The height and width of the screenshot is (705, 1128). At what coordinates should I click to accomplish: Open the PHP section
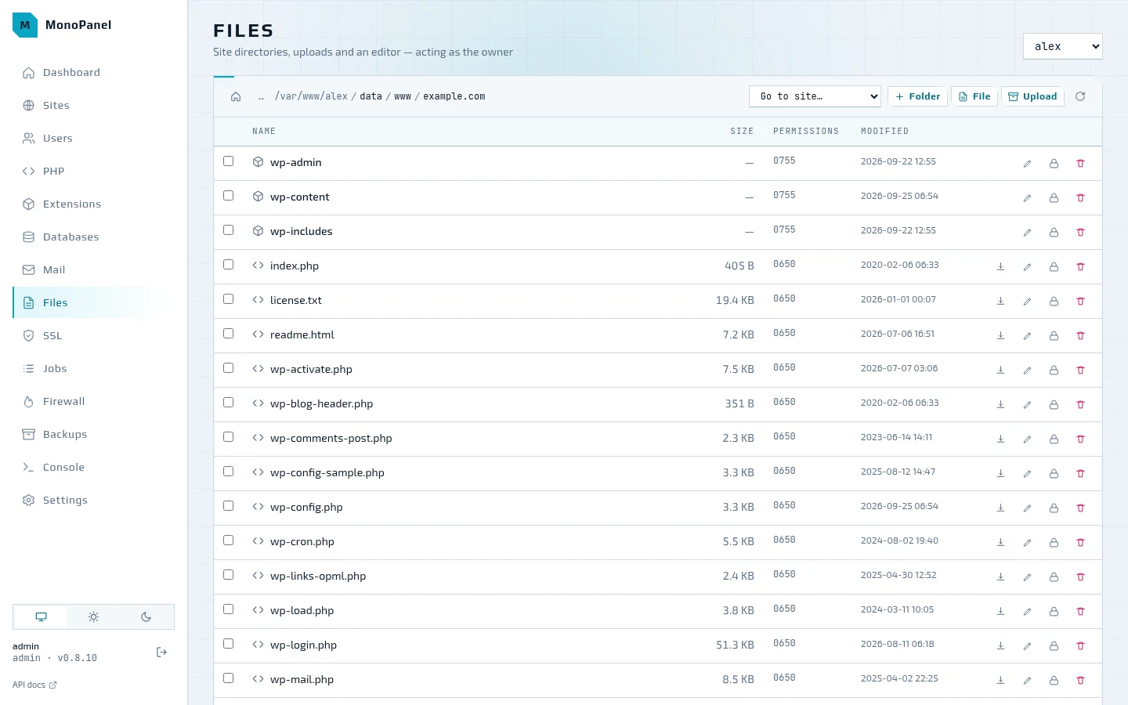94,171
